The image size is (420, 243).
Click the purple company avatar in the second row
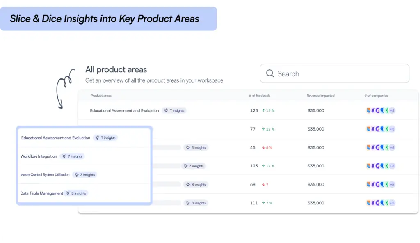(373, 129)
